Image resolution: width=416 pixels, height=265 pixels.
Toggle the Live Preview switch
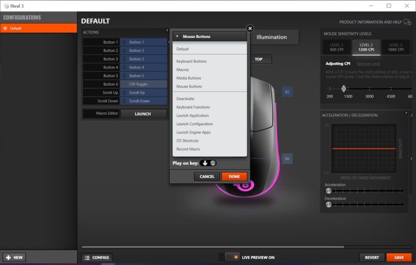pyautogui.click(x=232, y=258)
